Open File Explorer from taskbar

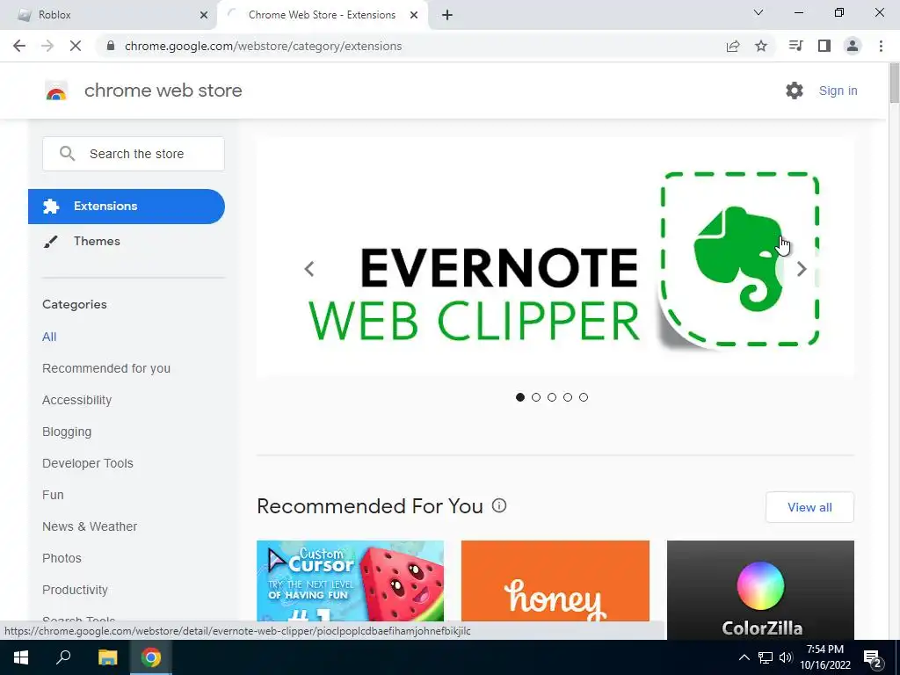(x=107, y=657)
